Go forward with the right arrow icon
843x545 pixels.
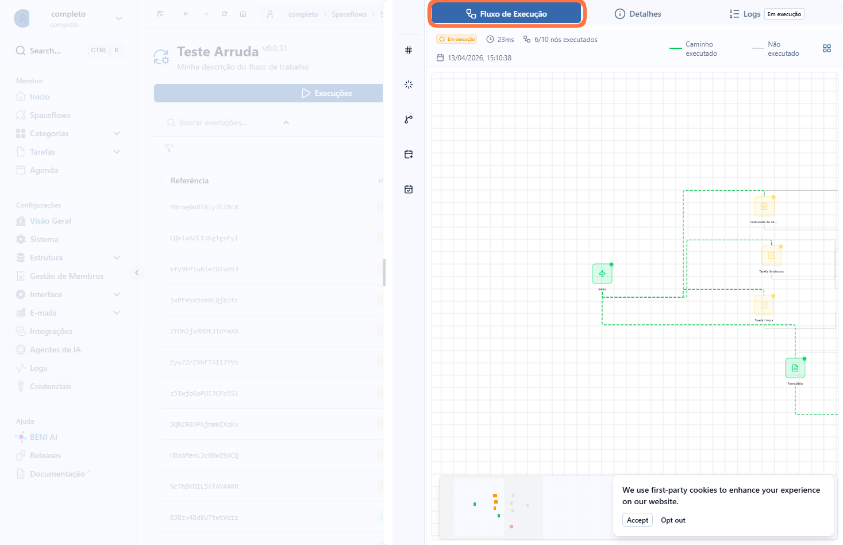click(205, 14)
